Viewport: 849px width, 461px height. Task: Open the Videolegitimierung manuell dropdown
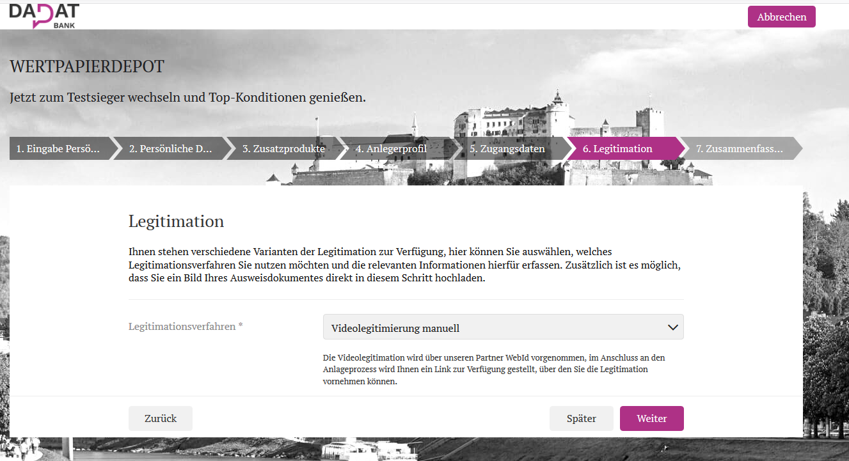pyautogui.click(x=493, y=327)
